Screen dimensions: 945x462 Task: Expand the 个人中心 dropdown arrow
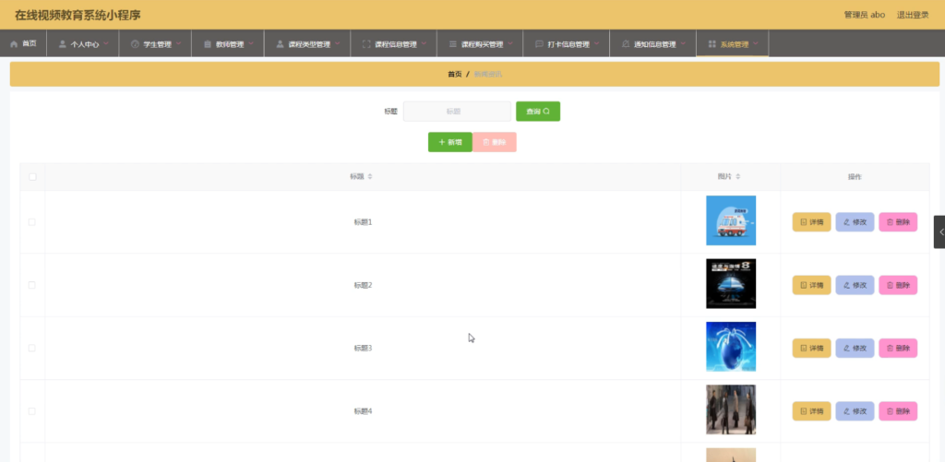click(106, 43)
